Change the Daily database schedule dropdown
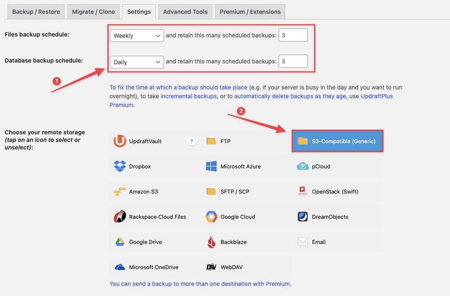 tap(136, 62)
